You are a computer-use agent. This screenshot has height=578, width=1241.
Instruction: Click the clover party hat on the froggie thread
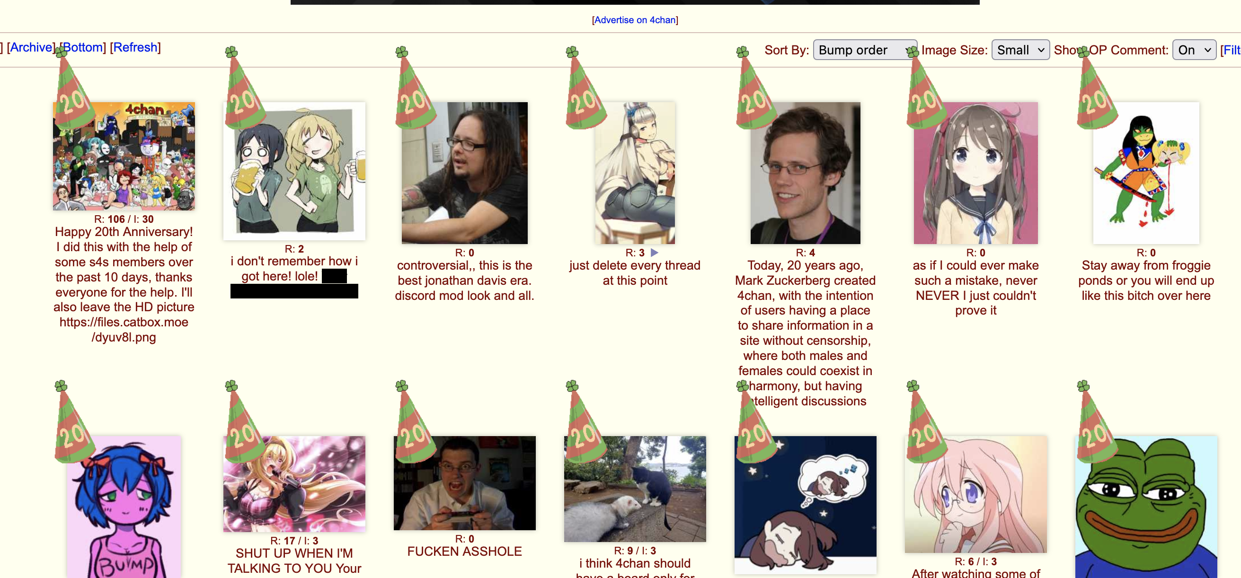pyautogui.click(x=1096, y=89)
